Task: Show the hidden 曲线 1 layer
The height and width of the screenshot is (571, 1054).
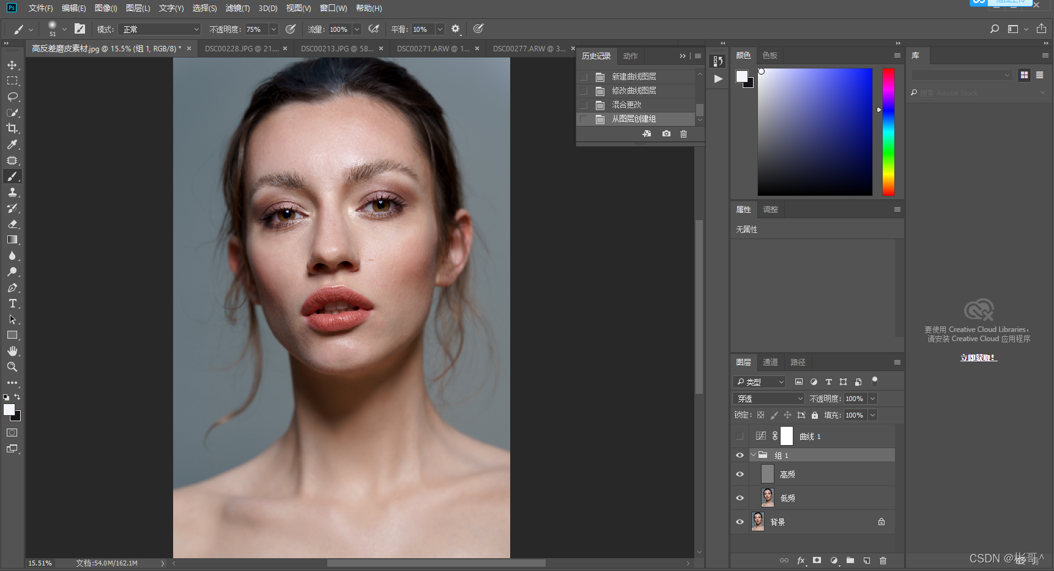Action: [x=740, y=437]
